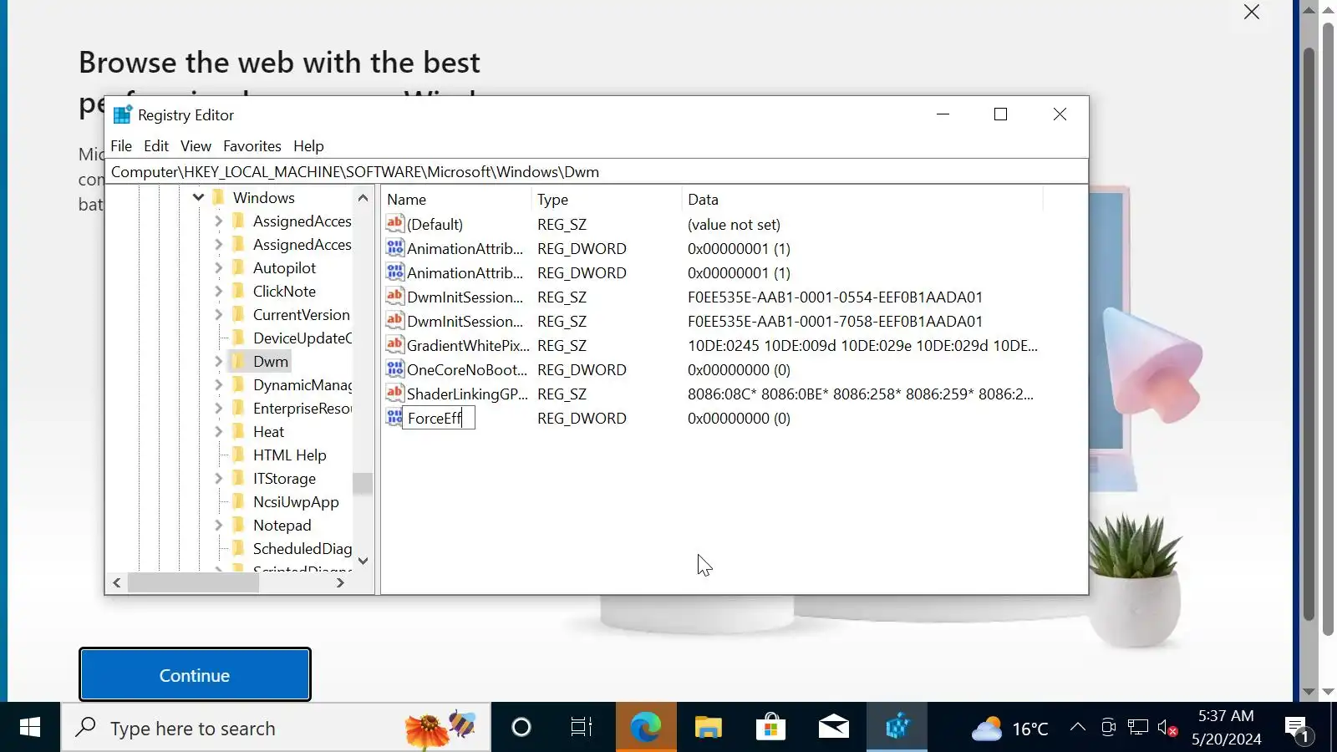Click the Dwm folder icon in the tree

[239, 361]
